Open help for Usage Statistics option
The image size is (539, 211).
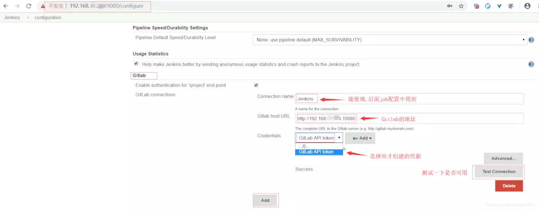531,64
